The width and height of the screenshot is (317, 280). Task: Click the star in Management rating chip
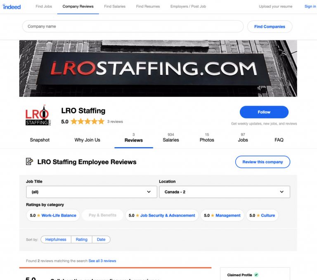(213, 215)
